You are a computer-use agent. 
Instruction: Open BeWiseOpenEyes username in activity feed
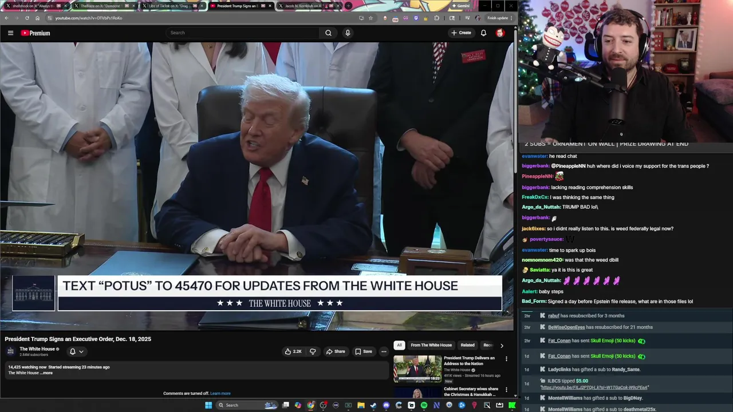pos(566,327)
